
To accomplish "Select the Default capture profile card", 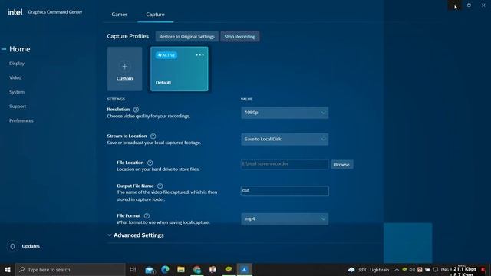I will pyautogui.click(x=179, y=69).
